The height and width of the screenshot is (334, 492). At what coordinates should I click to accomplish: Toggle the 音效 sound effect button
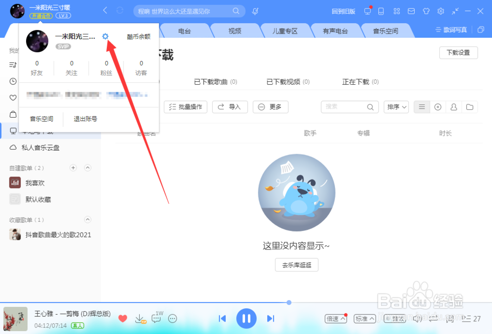[x=395, y=319]
